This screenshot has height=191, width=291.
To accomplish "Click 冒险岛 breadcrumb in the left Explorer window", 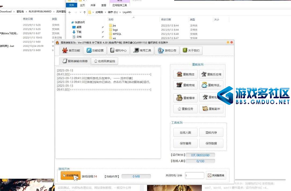I will click(20, 12).
